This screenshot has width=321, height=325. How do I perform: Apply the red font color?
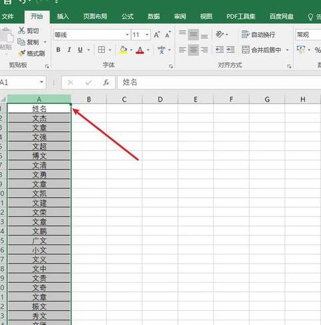[x=140, y=50]
